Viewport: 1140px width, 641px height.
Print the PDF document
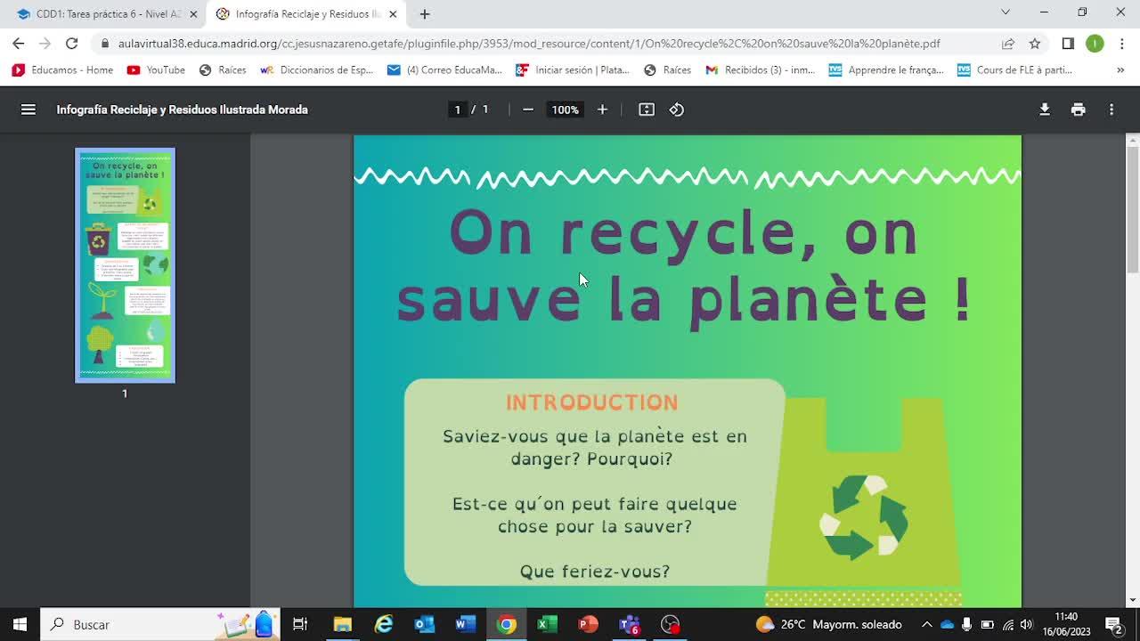(1079, 110)
